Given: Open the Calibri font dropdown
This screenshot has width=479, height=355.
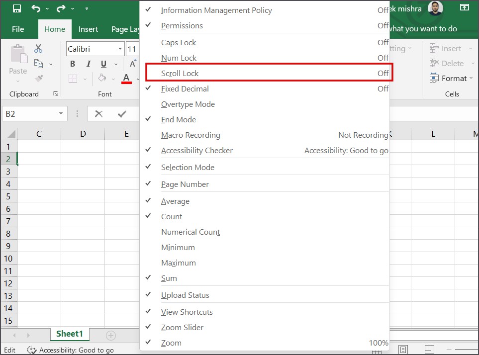Looking at the screenshot, I should point(119,48).
